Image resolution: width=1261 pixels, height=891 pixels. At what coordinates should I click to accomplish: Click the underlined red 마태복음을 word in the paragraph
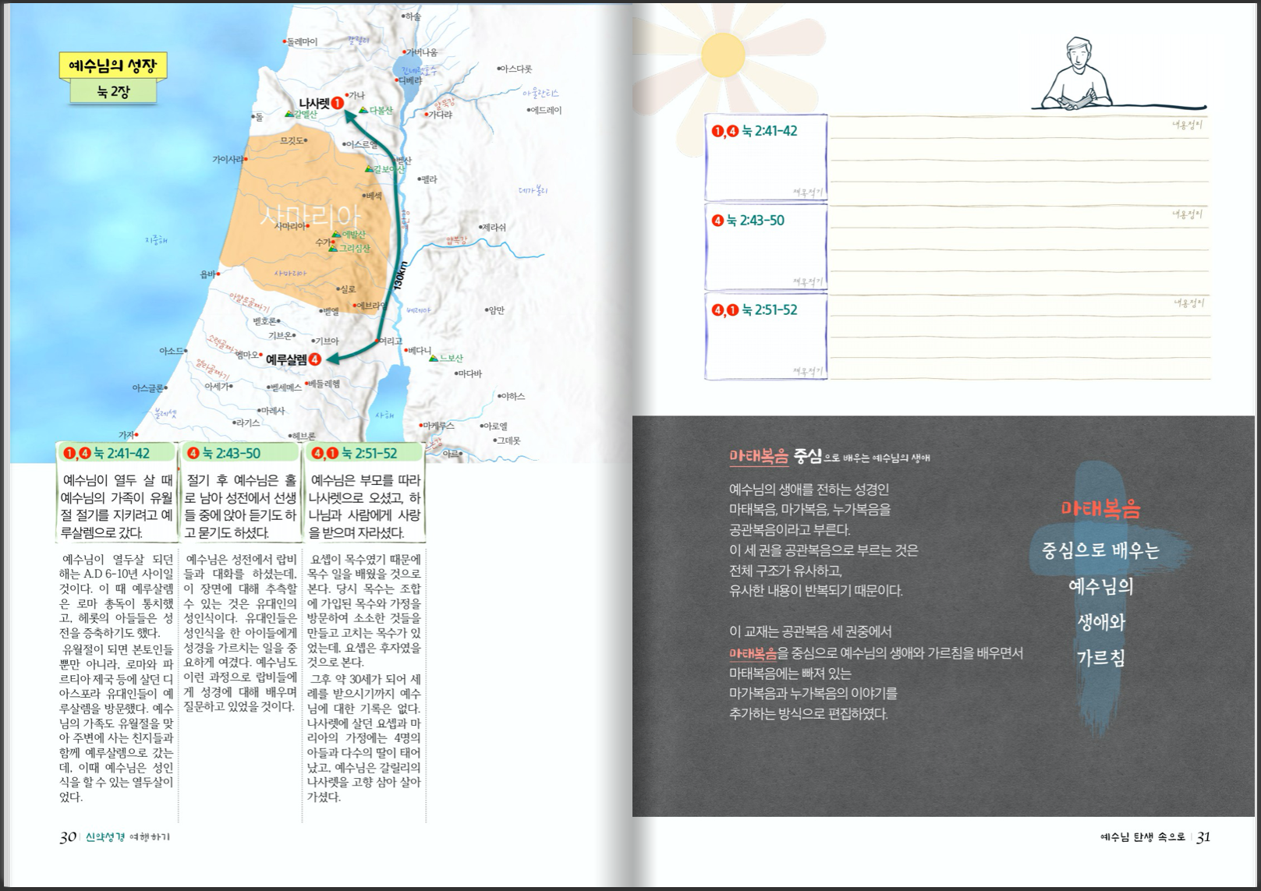753,653
